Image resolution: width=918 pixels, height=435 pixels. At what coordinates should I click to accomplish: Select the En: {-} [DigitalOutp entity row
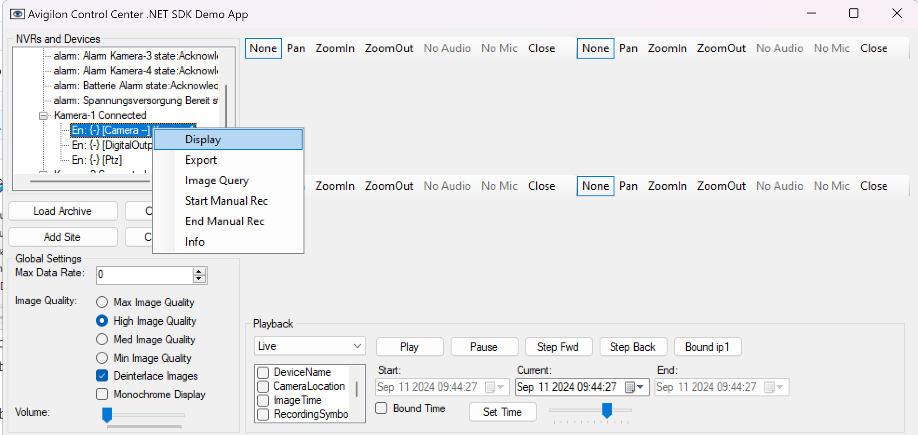pyautogui.click(x=112, y=145)
